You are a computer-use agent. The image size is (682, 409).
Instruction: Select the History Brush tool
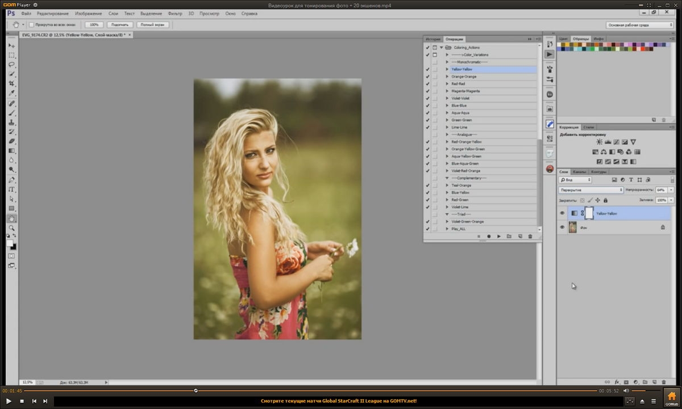(12, 132)
